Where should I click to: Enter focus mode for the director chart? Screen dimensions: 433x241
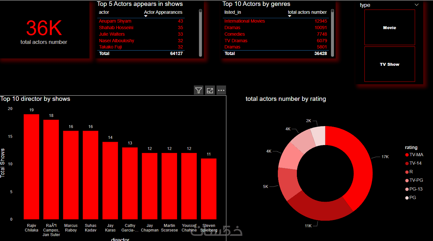point(210,90)
